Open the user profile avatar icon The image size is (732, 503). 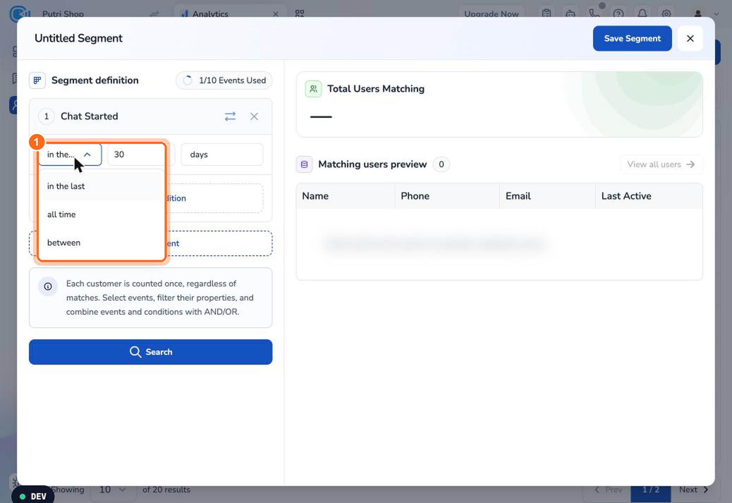697,14
